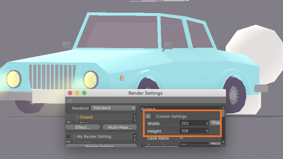Expand the Custom Settings preset arrow
The height and width of the screenshot is (159, 283).
coord(148,116)
